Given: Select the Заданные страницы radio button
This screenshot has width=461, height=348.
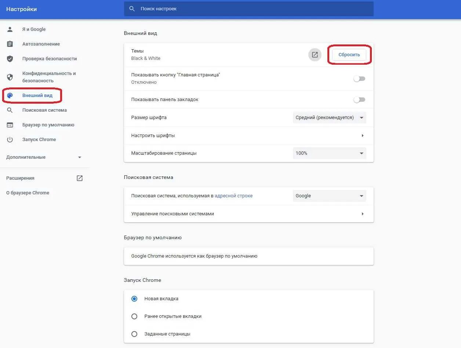Looking at the screenshot, I should (x=134, y=334).
